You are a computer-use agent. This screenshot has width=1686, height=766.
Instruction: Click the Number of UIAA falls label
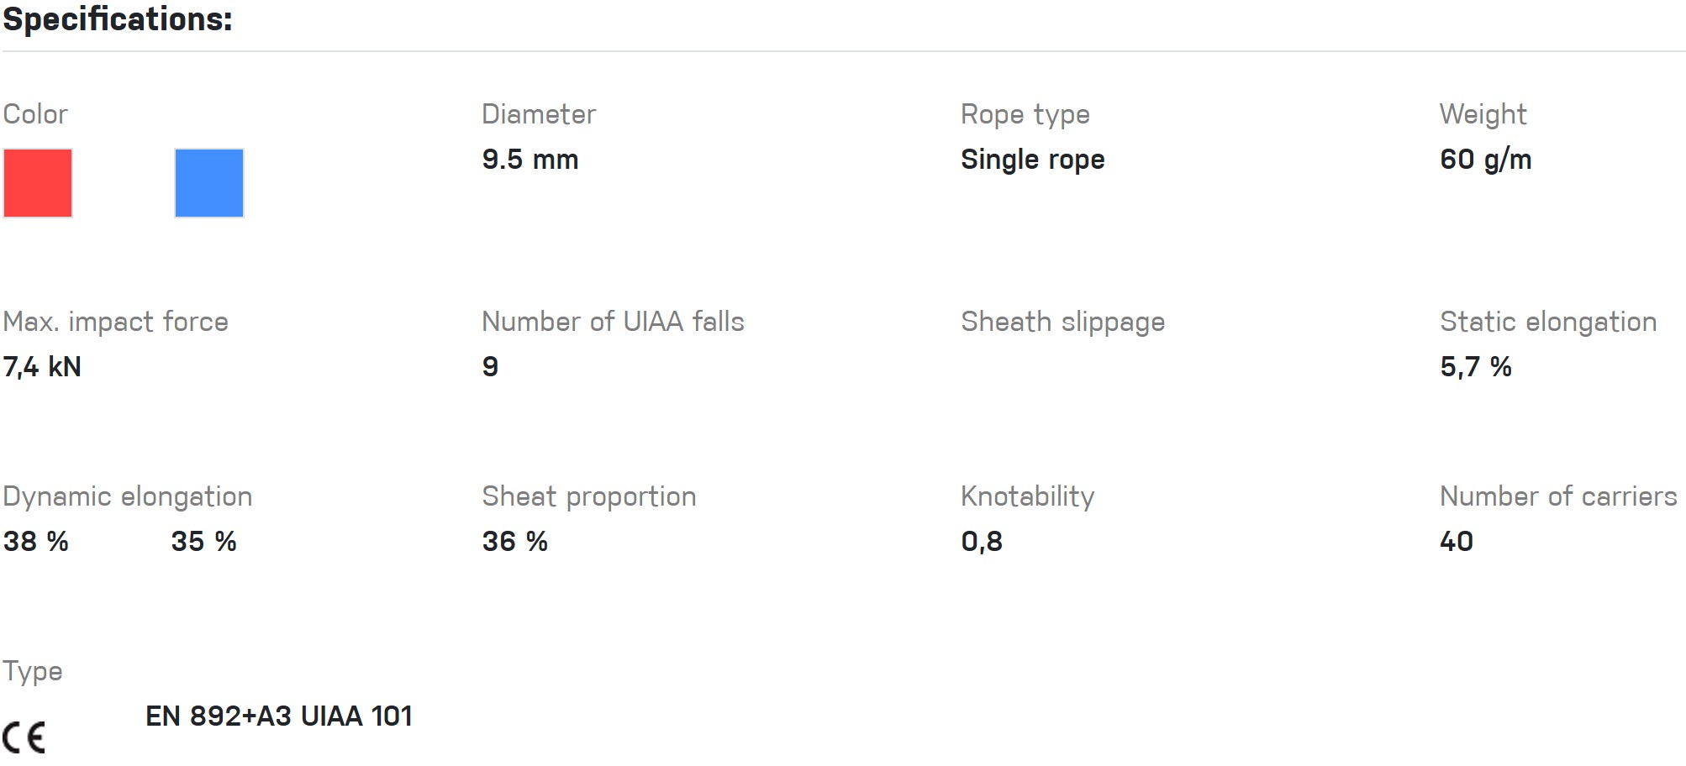coord(613,322)
